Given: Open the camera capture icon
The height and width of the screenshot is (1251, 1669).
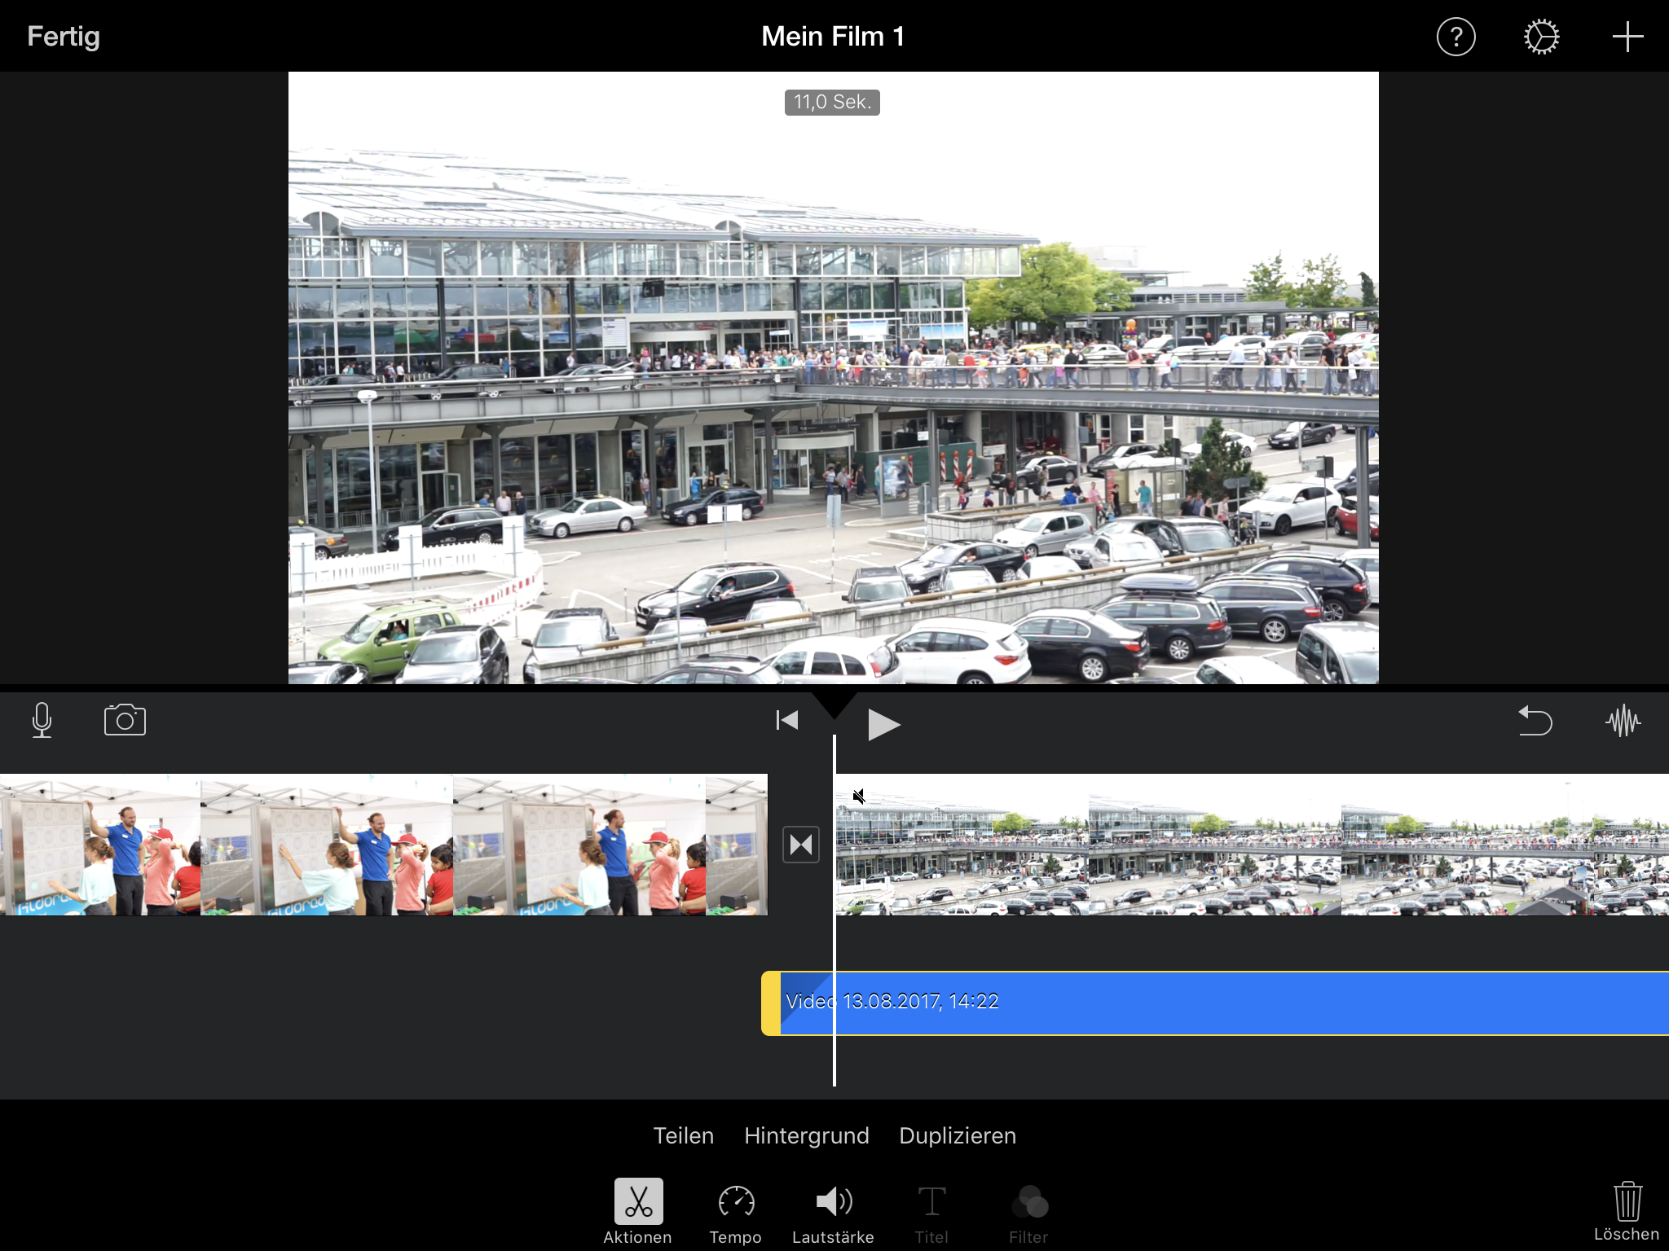Looking at the screenshot, I should pyautogui.click(x=125, y=721).
